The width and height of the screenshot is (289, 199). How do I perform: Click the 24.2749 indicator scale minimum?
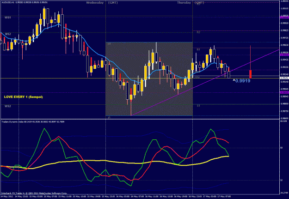284,193
